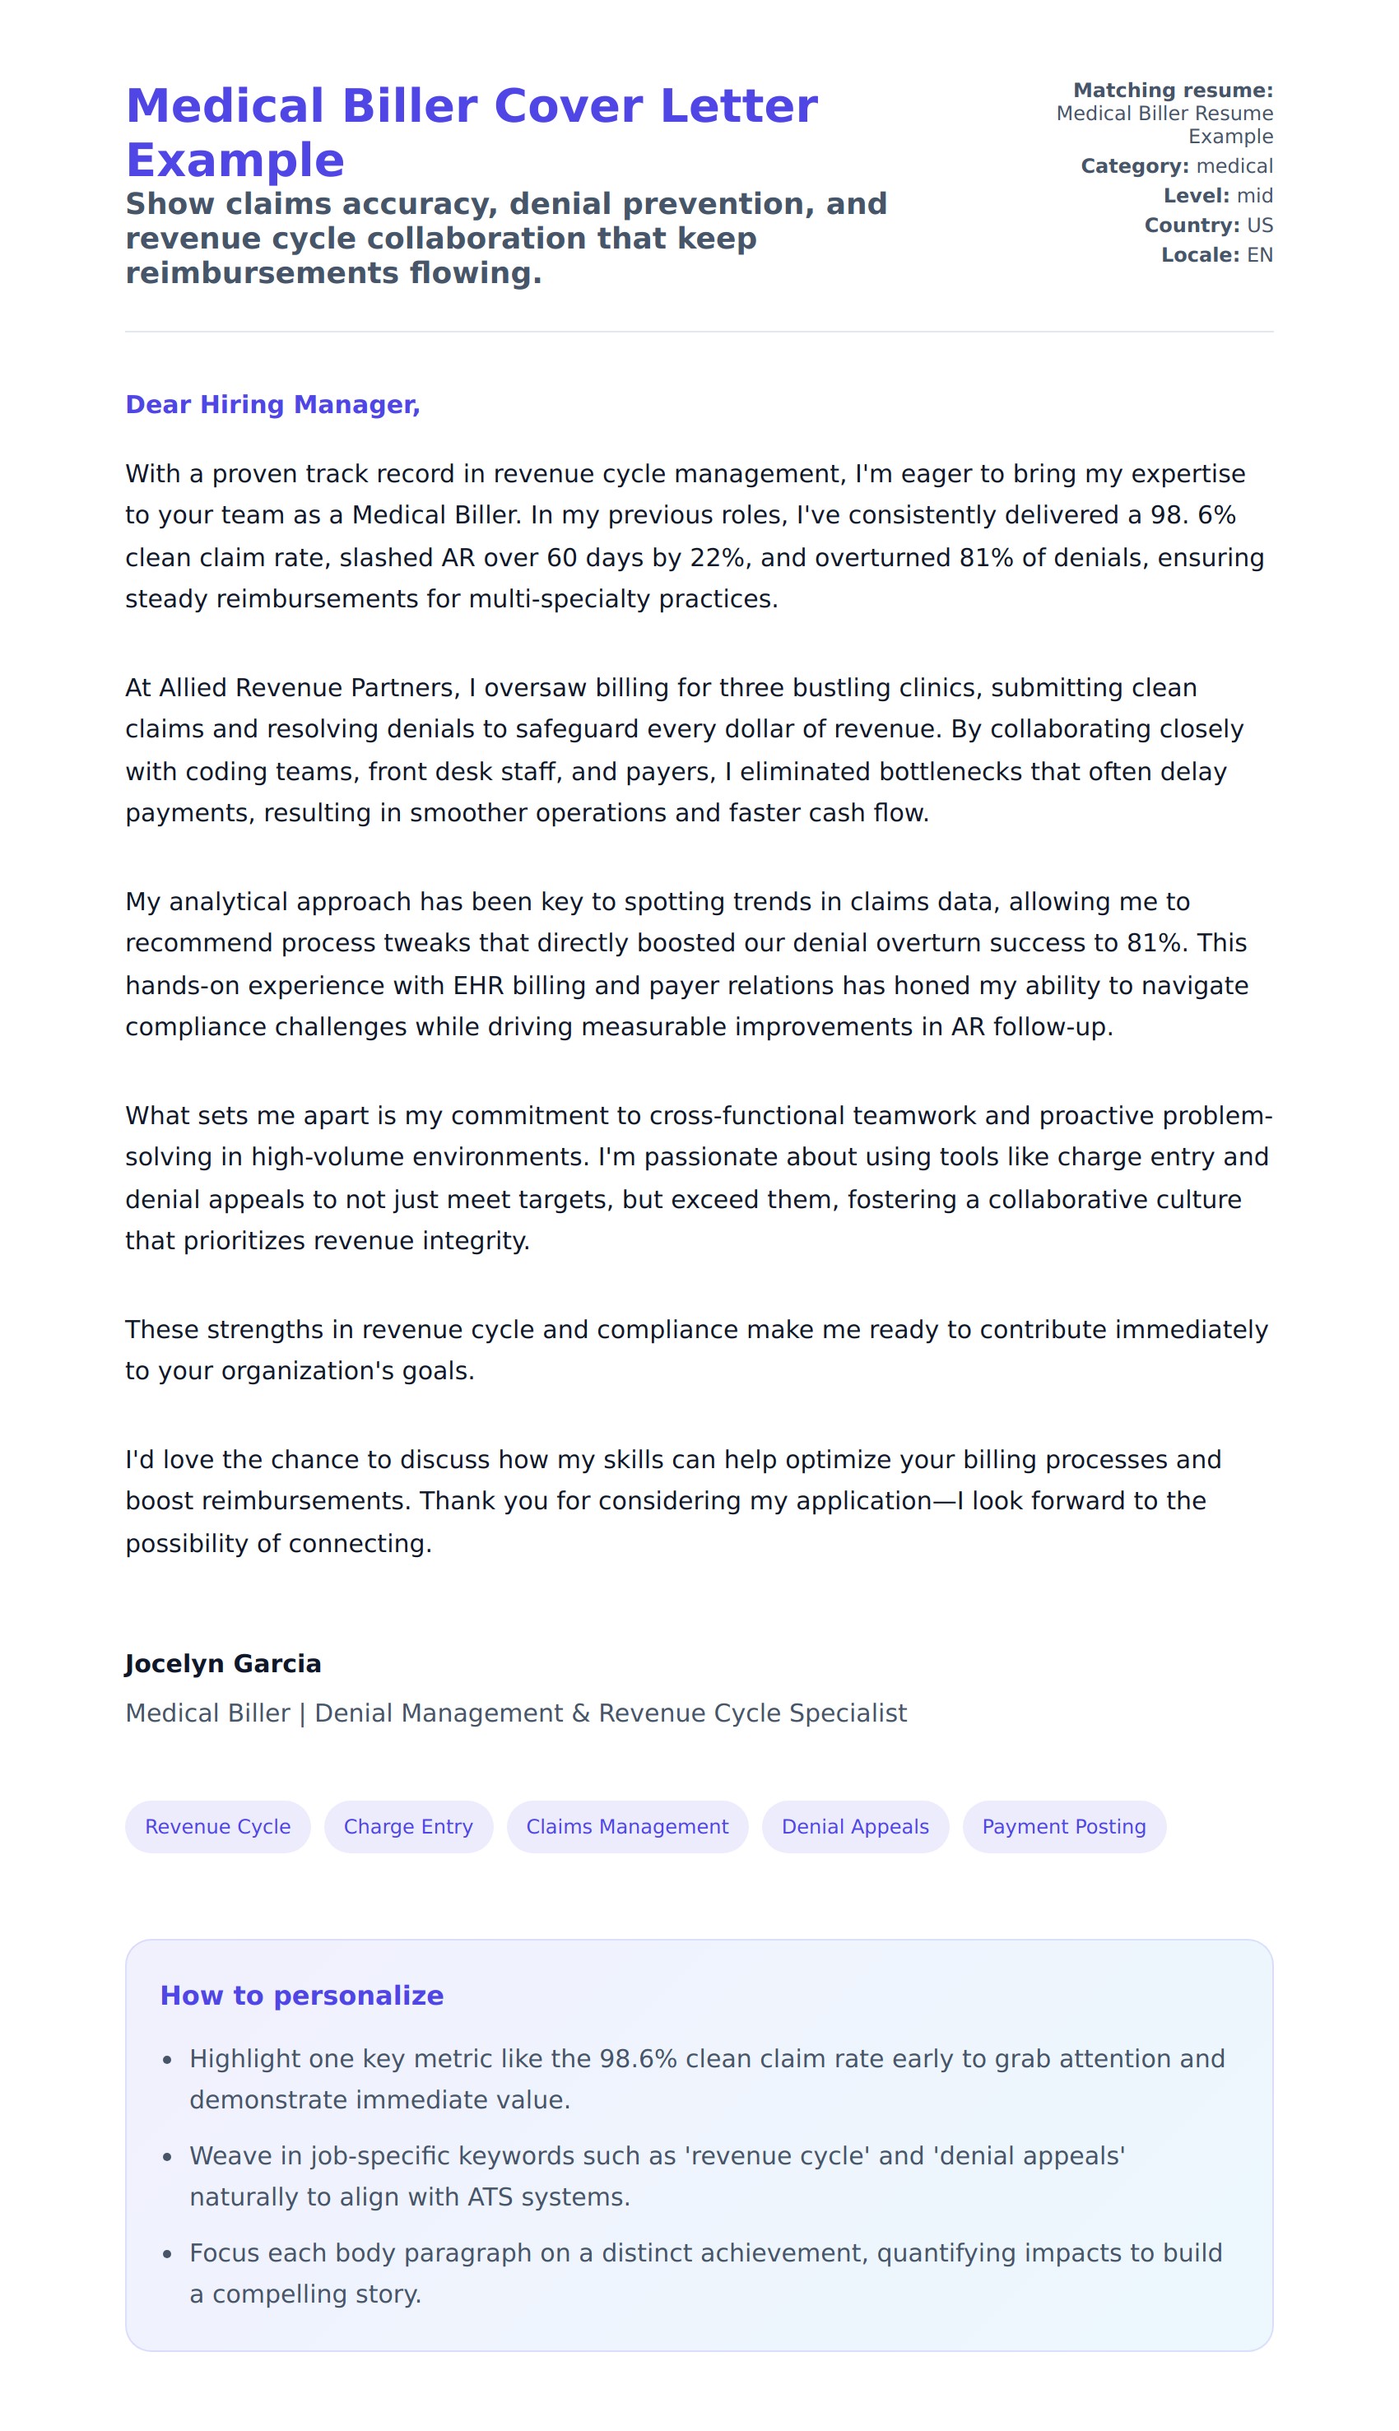Click the "Locale: EN" metadata line
This screenshot has width=1399, height=2431.
pos(1216,256)
